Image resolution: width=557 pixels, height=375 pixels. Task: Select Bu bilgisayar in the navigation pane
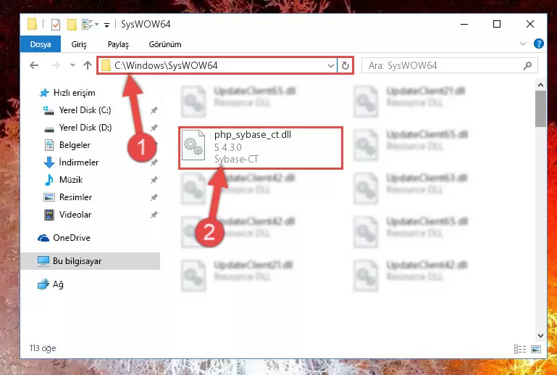click(x=77, y=261)
